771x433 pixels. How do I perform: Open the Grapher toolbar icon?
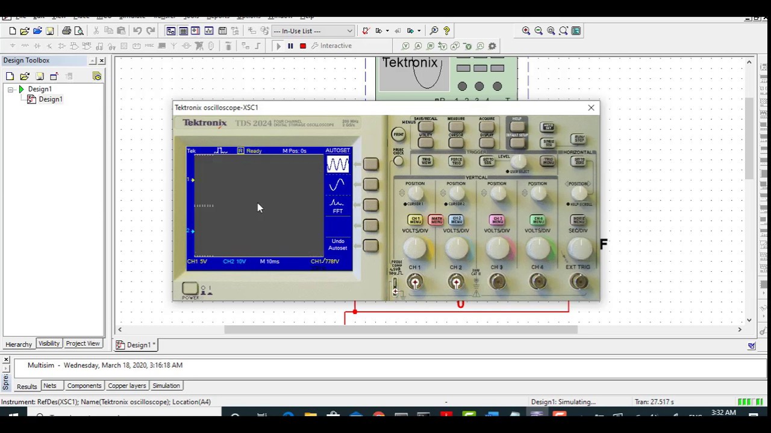[209, 31]
